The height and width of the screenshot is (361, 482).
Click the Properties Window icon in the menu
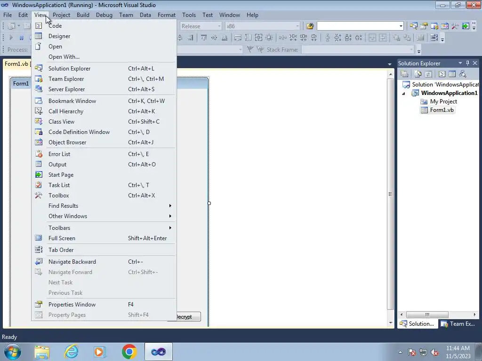point(39,304)
